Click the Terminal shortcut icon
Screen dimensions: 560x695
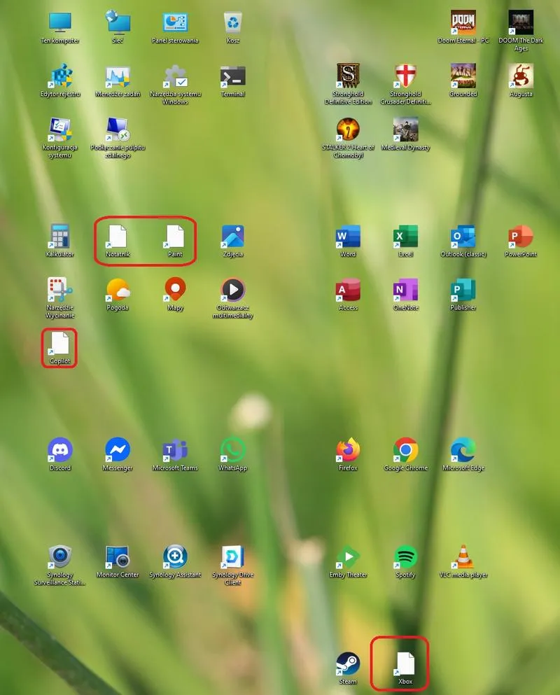tap(233, 76)
